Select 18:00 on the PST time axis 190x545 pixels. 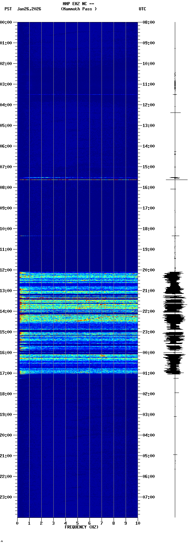pyautogui.click(x=6, y=394)
